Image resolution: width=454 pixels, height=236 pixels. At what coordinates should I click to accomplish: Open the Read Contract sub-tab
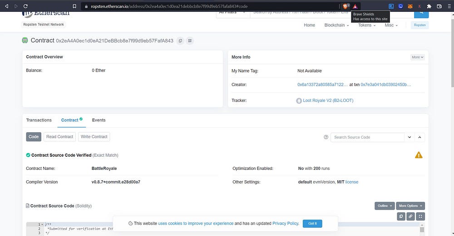(59, 137)
